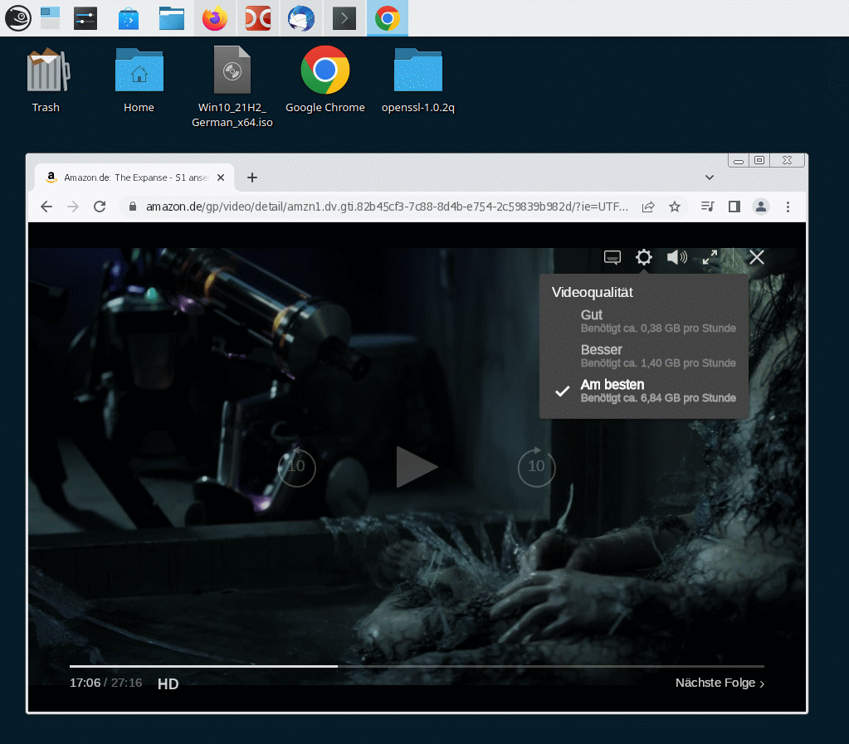Image resolution: width=849 pixels, height=744 pixels.
Task: Open the Double Commander panel icon
Action: [258, 18]
